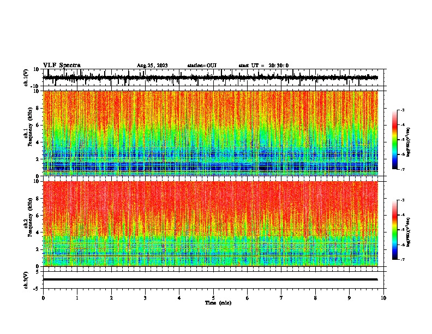Click time axis tick label 2
The width and height of the screenshot is (432, 334).
(x=111, y=298)
